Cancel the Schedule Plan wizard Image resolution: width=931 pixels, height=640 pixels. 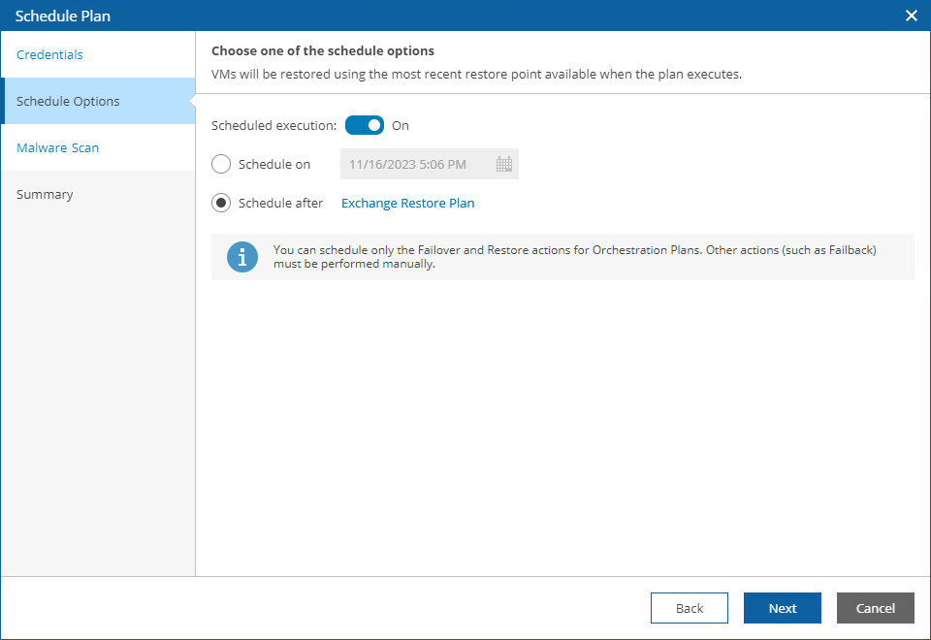[x=875, y=608]
